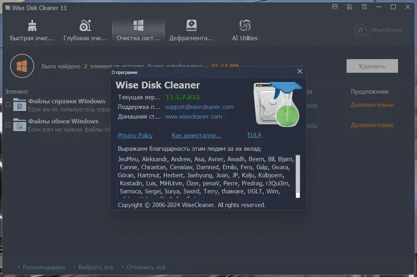Click the notepad edit icon in title bar

[x=349, y=7]
